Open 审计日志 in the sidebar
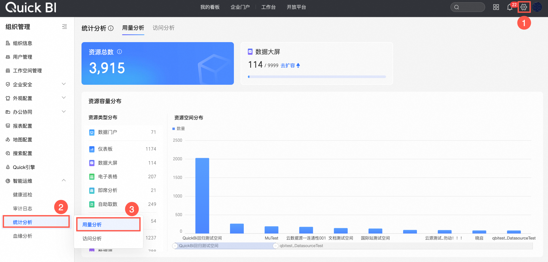 (x=23, y=209)
